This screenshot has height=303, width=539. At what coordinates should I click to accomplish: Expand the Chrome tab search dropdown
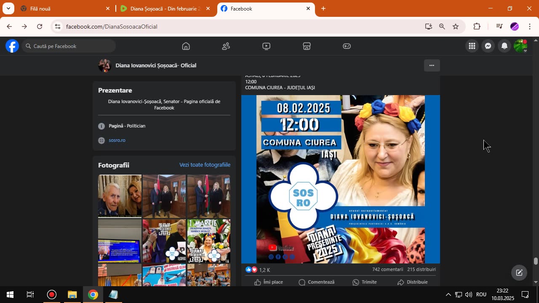coord(8,8)
